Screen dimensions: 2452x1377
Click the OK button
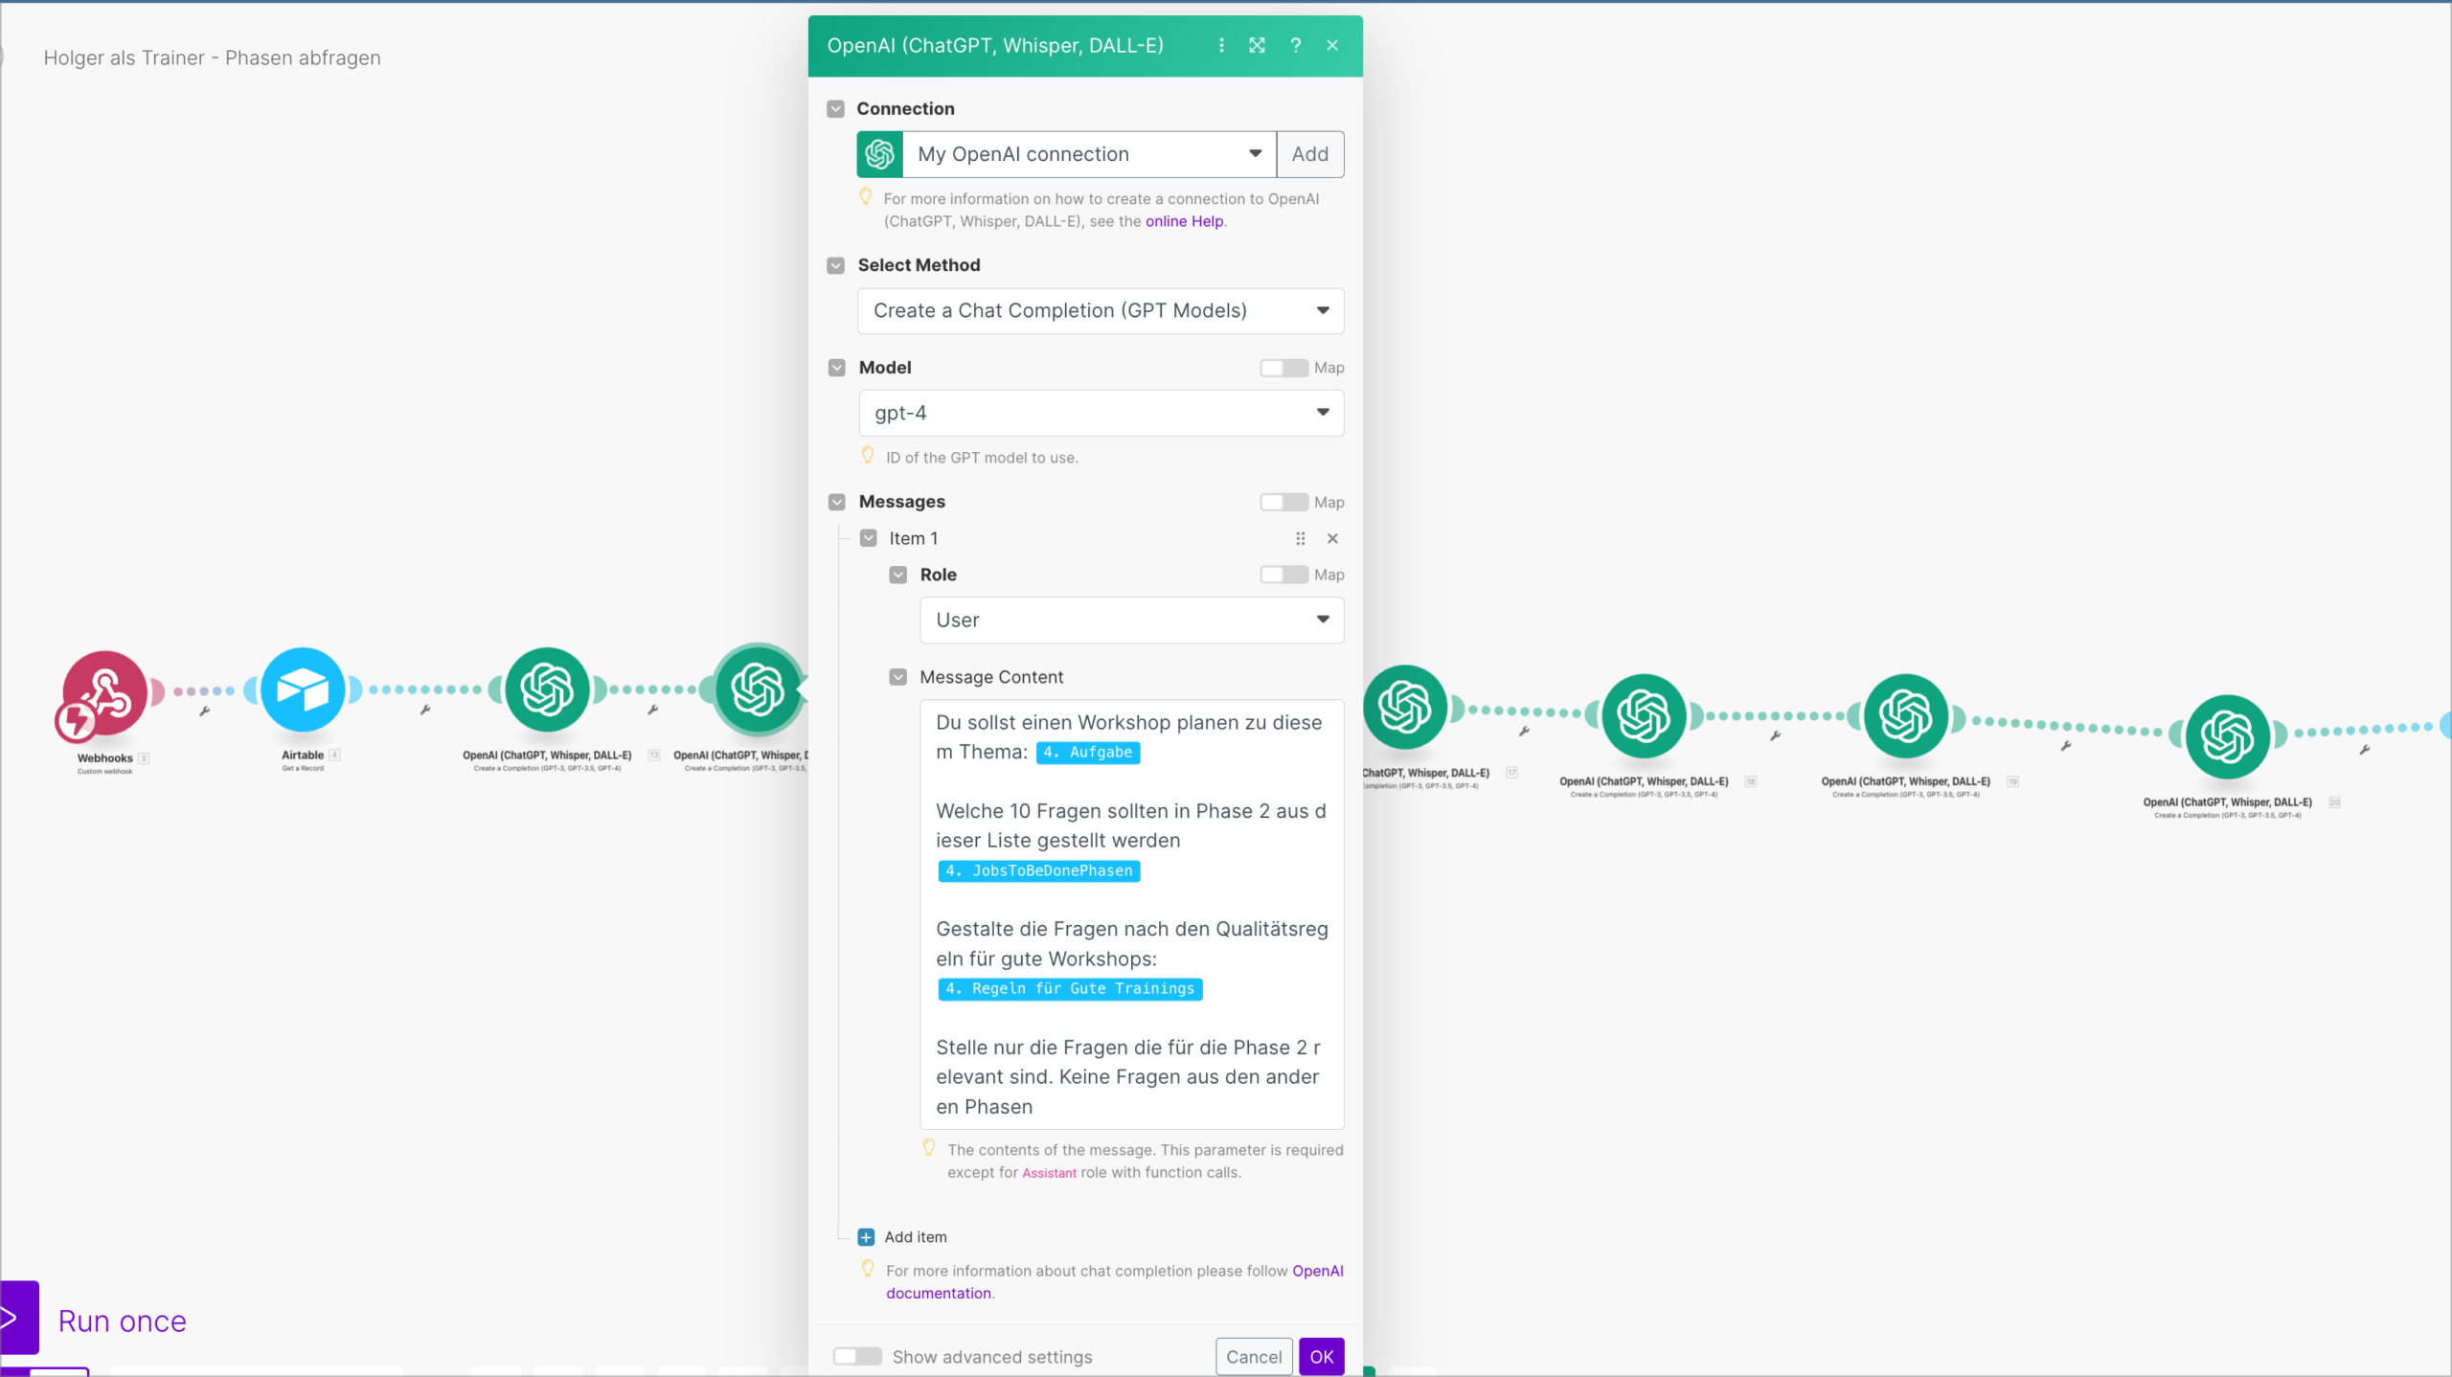(x=1322, y=1356)
